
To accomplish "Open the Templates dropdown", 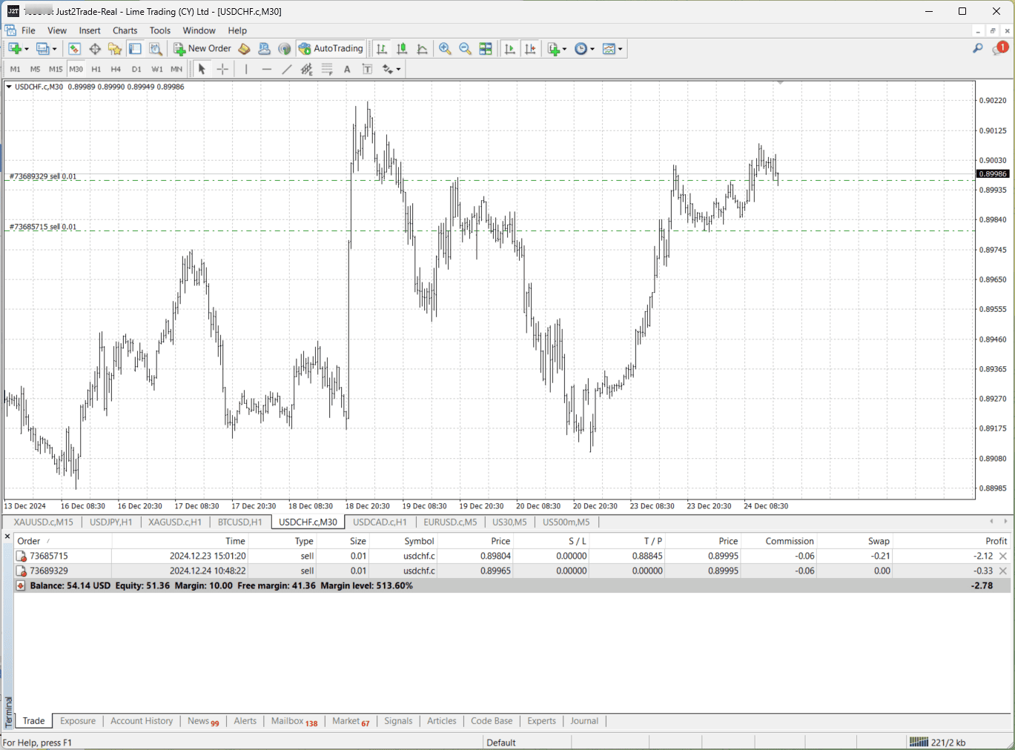I will (x=612, y=49).
